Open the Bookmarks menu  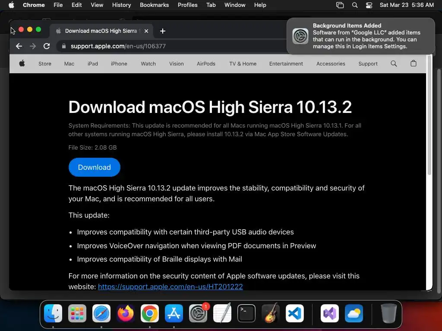click(155, 5)
